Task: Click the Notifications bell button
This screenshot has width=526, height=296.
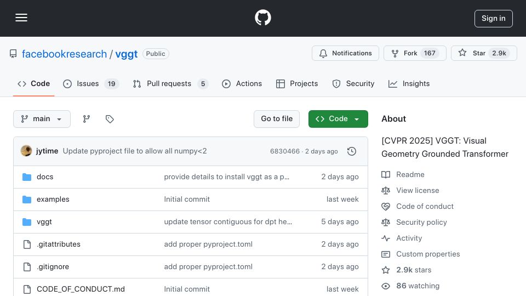Action: (345, 53)
